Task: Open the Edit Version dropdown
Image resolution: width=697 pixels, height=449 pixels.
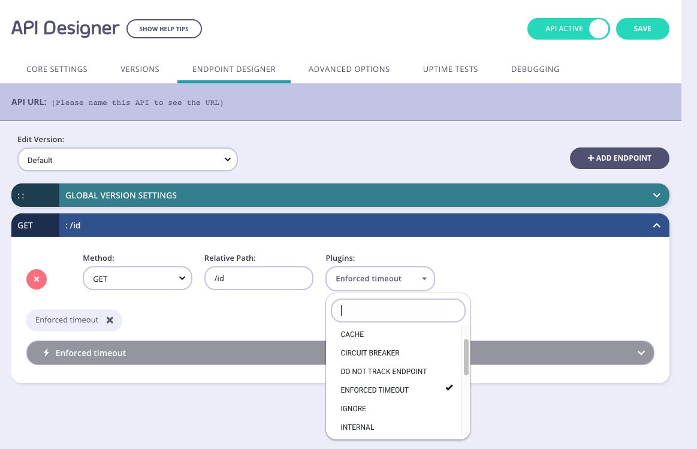Action: 127,159
